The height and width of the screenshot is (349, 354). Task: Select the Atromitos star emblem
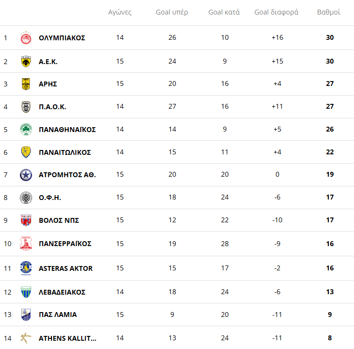point(26,175)
